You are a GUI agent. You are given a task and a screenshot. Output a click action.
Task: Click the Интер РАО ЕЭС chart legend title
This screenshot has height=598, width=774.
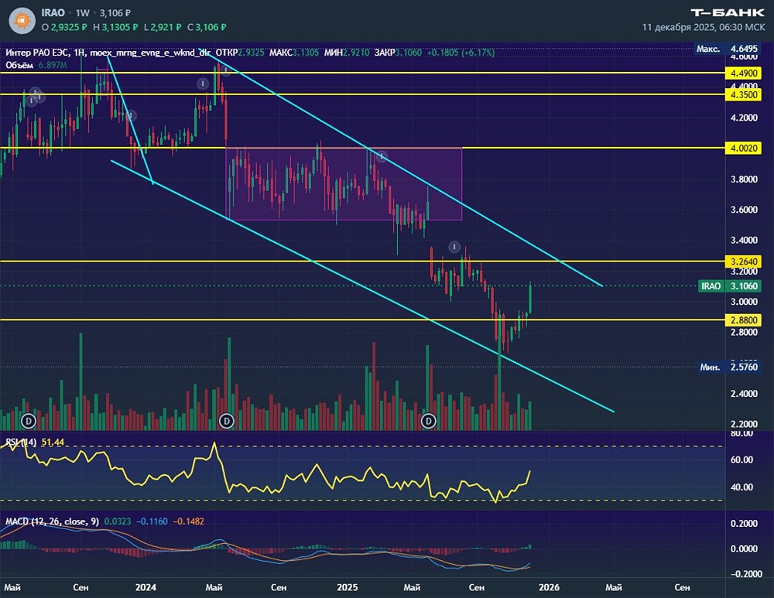[36, 53]
